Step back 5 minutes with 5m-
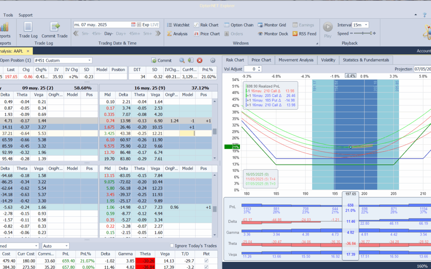 [85, 33]
